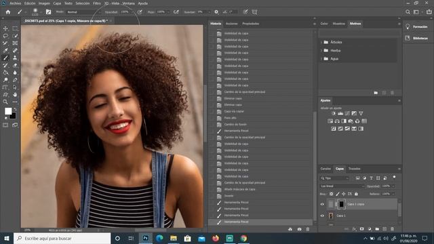Expand the Hierba pattern folder
The height and width of the screenshot is (244, 434).
coord(321,50)
